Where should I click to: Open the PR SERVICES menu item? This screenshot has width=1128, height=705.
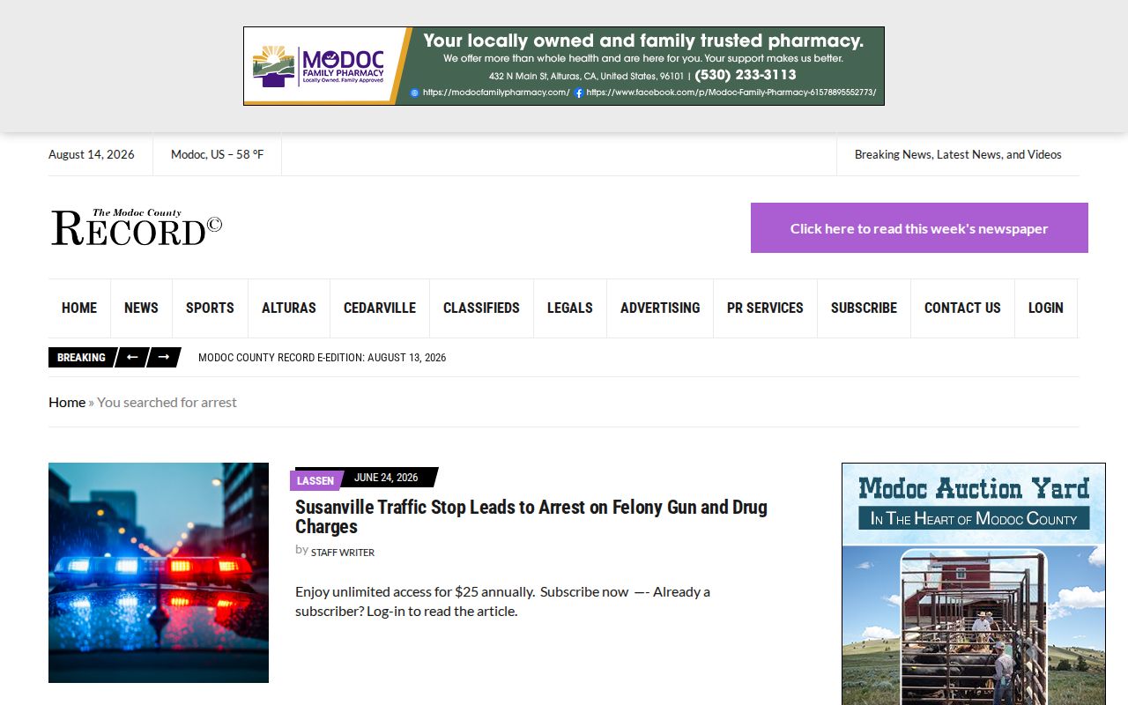(x=765, y=308)
